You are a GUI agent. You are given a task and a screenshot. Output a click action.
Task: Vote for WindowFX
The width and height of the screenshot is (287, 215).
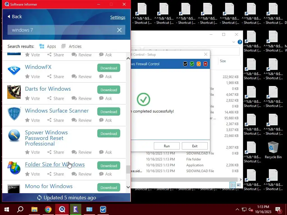click(33, 77)
